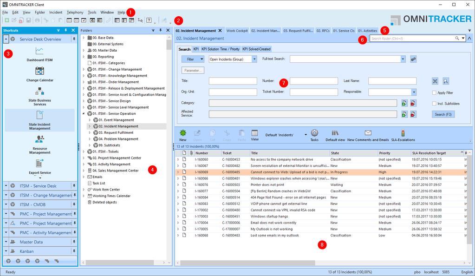Clear search fields with the X icon

pyautogui.click(x=435, y=81)
